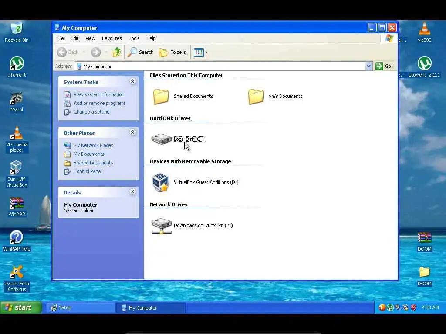This screenshot has height=334, width=446.
Task: Select VirtualBox Guest Additions (D:) drive icon
Action: click(161, 182)
